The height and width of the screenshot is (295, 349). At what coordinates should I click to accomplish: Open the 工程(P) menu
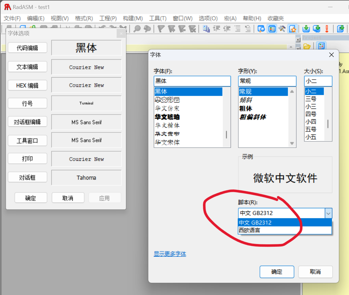(x=108, y=18)
